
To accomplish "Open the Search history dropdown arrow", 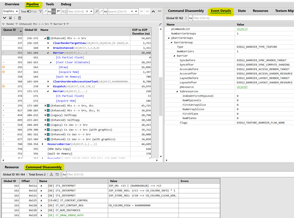I will click(x=136, y=11).
